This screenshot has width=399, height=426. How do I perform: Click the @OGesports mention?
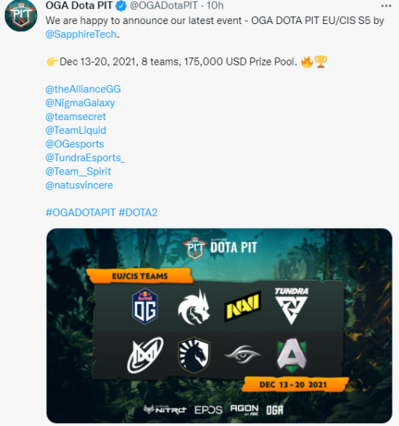coord(75,144)
